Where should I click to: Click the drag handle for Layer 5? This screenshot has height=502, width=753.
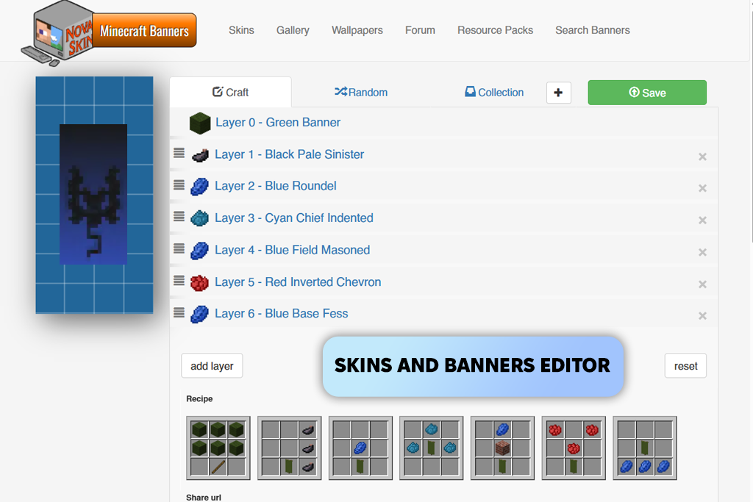(x=179, y=280)
